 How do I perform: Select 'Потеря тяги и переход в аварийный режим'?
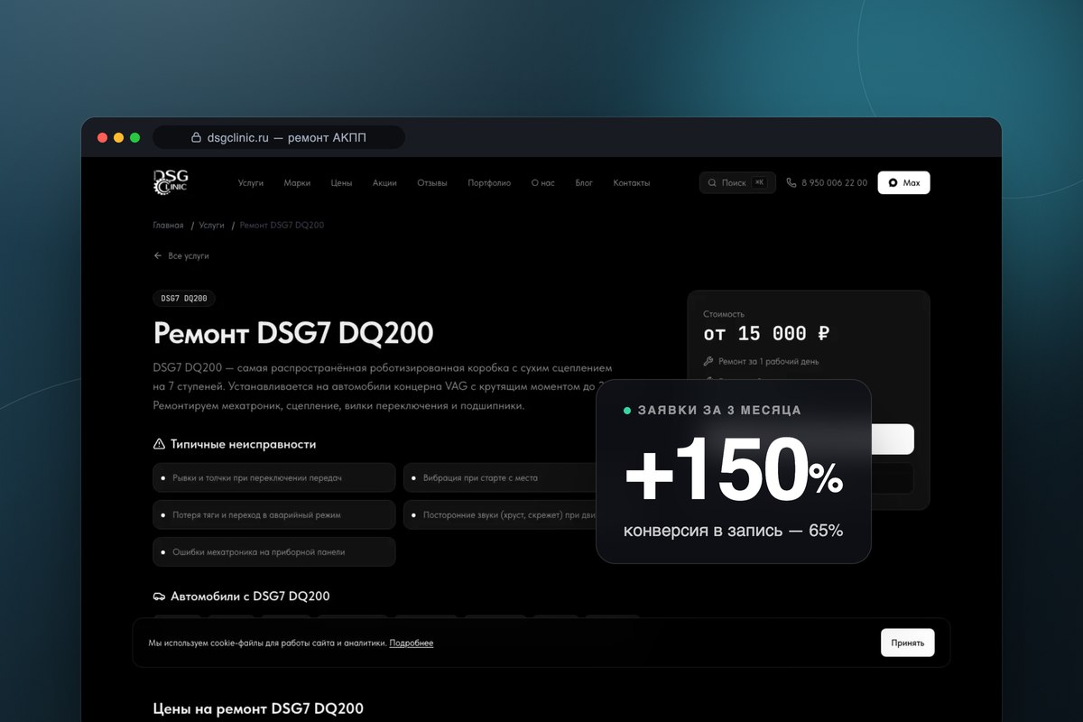(x=274, y=514)
